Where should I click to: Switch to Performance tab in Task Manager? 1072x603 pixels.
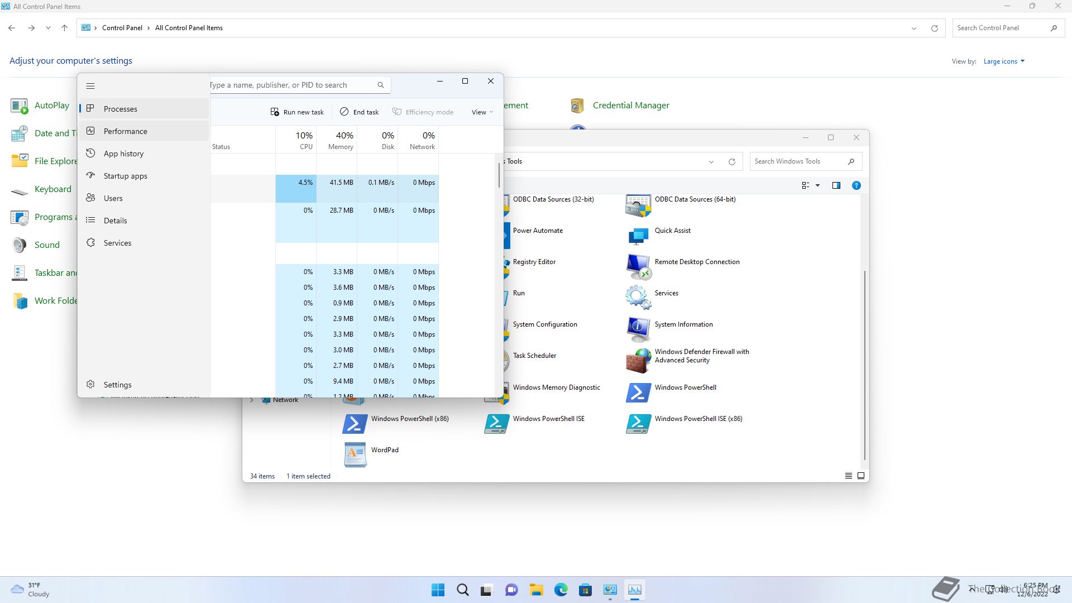point(144,131)
